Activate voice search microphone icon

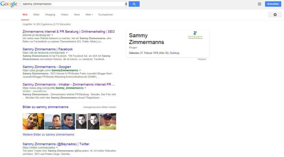pos(126,4)
